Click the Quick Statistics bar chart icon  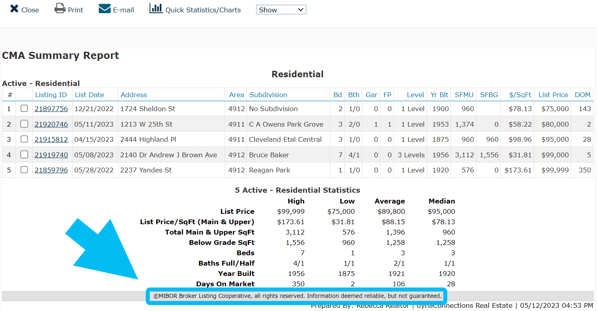(156, 8)
